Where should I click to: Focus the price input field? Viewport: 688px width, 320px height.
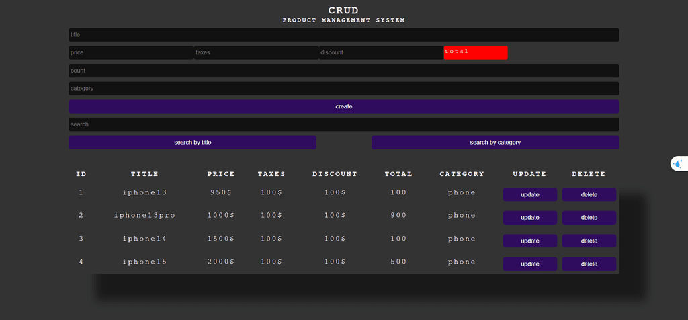131,52
